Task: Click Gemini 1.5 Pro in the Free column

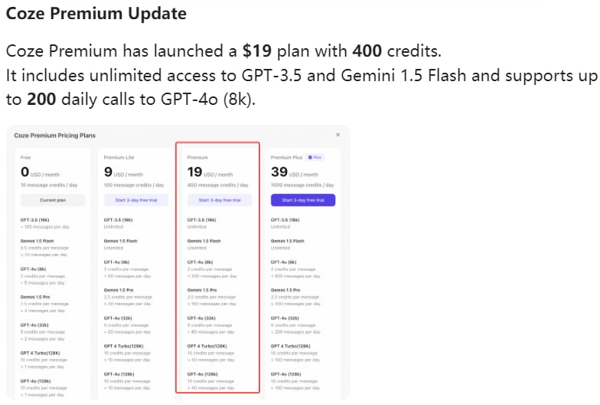Action: pos(35,297)
